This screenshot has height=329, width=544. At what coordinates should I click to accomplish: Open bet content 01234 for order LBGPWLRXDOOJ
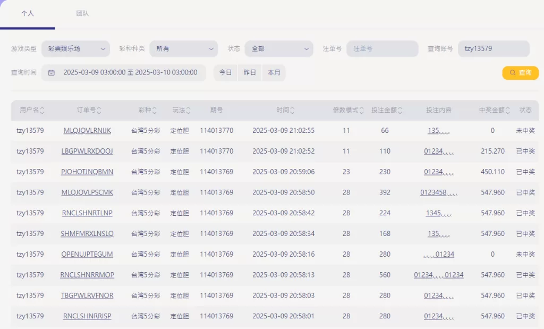(x=439, y=151)
